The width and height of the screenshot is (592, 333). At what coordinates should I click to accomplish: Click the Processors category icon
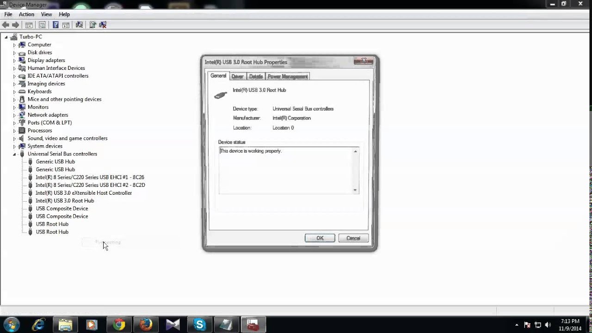(22, 130)
